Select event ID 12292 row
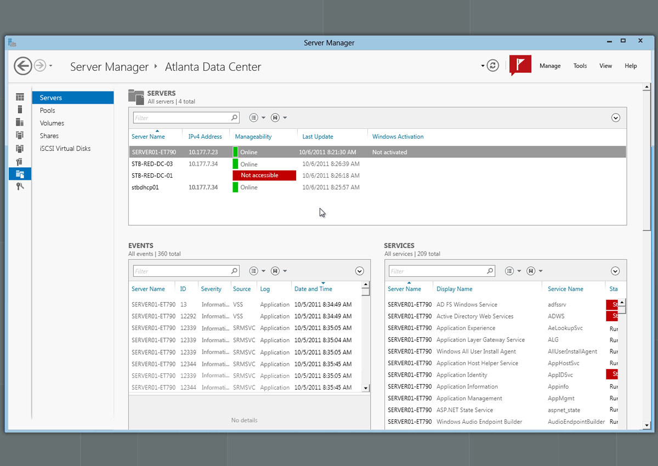658x466 pixels. [x=245, y=316]
